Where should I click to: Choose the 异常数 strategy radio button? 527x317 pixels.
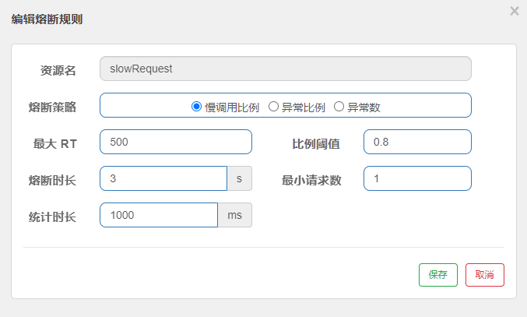coord(339,107)
